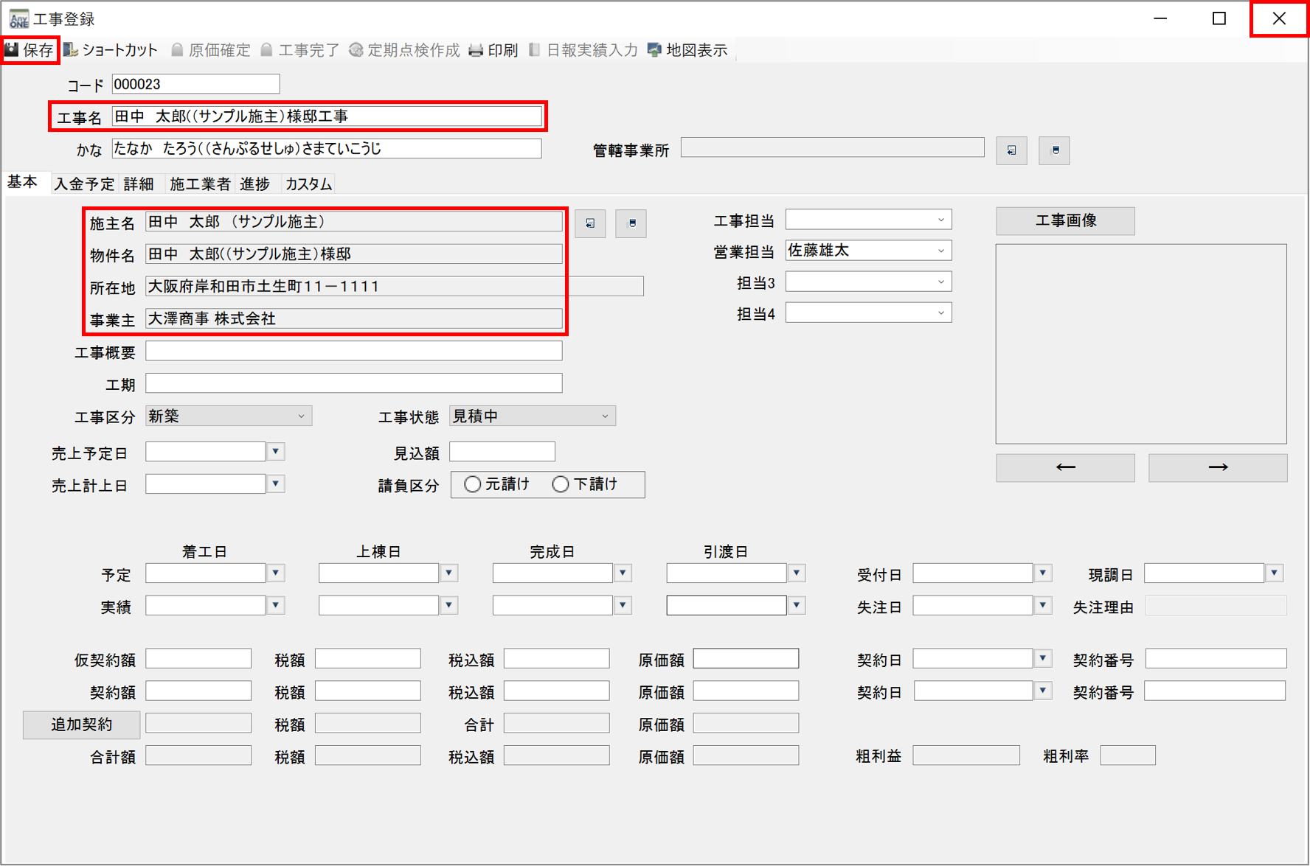The width and height of the screenshot is (1310, 866).
Task: Expand the 営業担当 dropdown showing 佐藤雄太
Action: click(x=940, y=251)
